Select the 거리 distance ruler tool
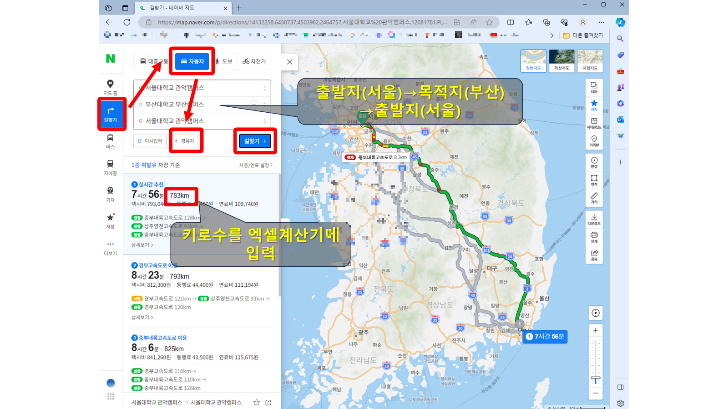The height and width of the screenshot is (409, 728). 594,198
